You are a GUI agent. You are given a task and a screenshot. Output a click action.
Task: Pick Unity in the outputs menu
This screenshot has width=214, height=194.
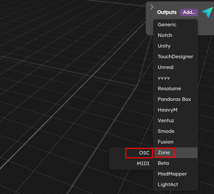click(x=176, y=46)
